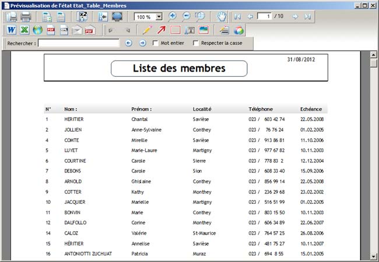379x262 pixels.
Task: Export the report to HTML globe icon
Action: (x=38, y=30)
